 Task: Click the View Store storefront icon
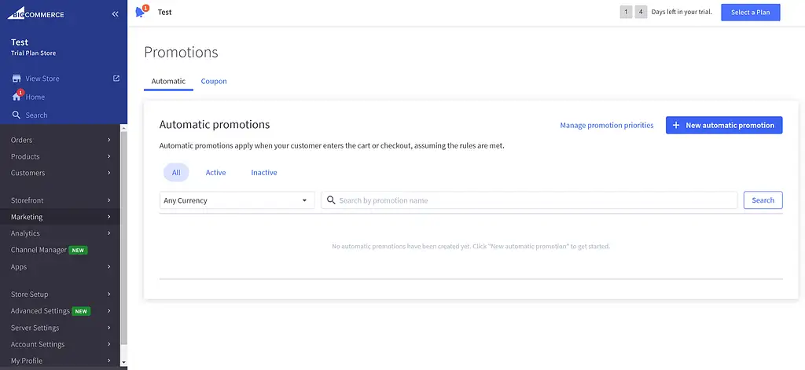16,79
